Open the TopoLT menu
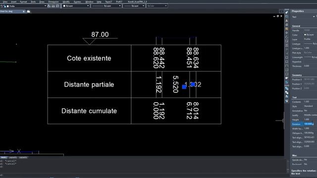317x178 pixels. tap(108, 1)
